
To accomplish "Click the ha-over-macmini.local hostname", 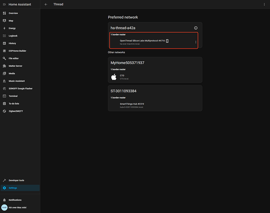I will click(x=130, y=44).
